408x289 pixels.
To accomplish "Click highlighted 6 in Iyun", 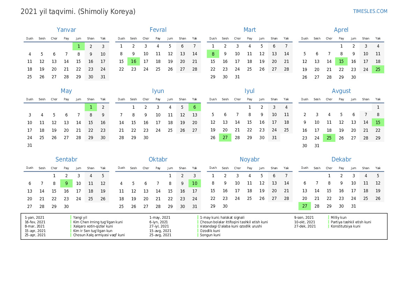I will [x=195, y=107].
